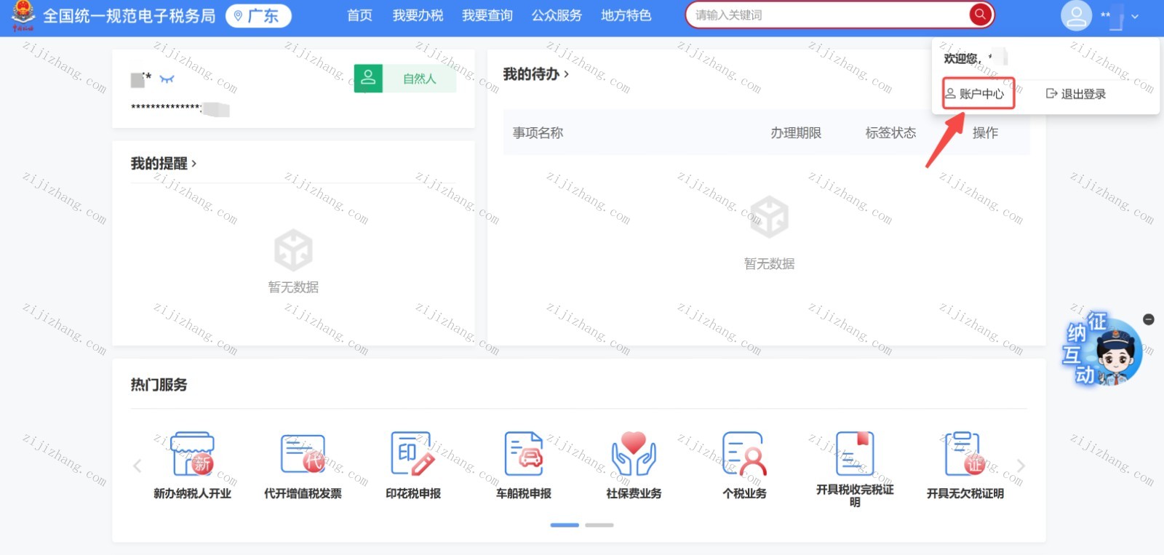This screenshot has height=555, width=1164.
Task: Open 开具税收完税证明 certificate icon
Action: [x=855, y=455]
